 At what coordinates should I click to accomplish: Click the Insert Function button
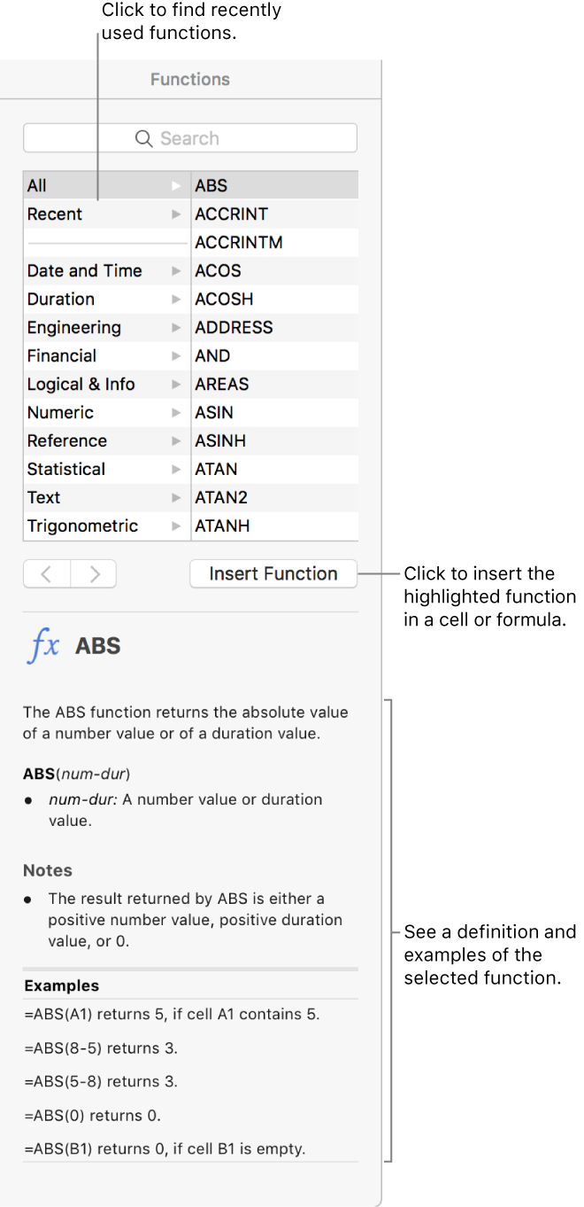tap(273, 573)
